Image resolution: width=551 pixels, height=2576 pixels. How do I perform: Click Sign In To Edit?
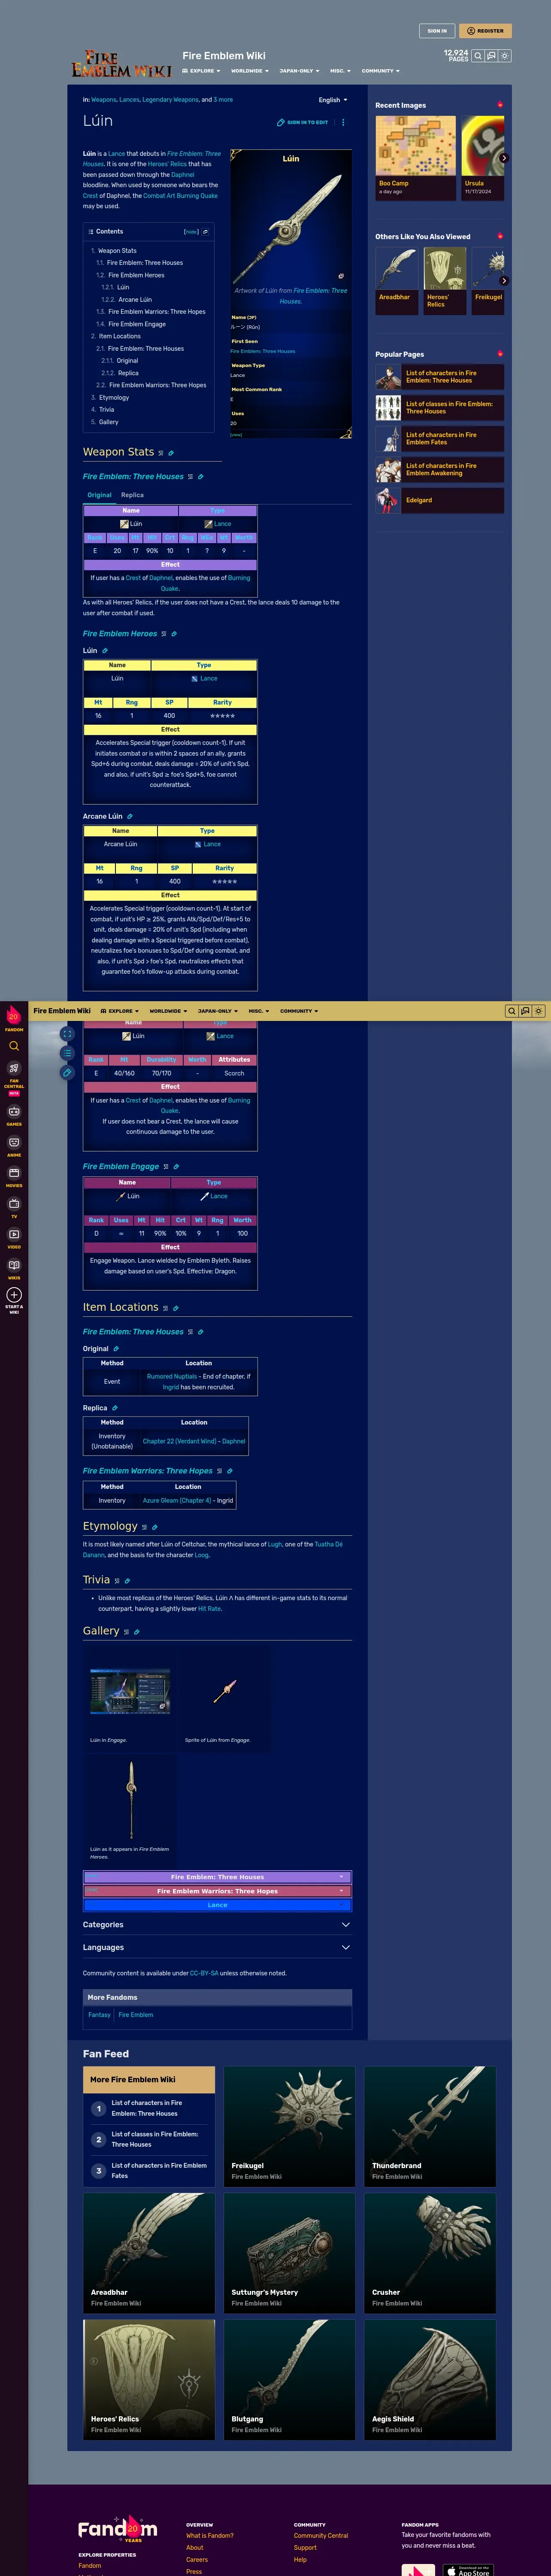point(302,123)
